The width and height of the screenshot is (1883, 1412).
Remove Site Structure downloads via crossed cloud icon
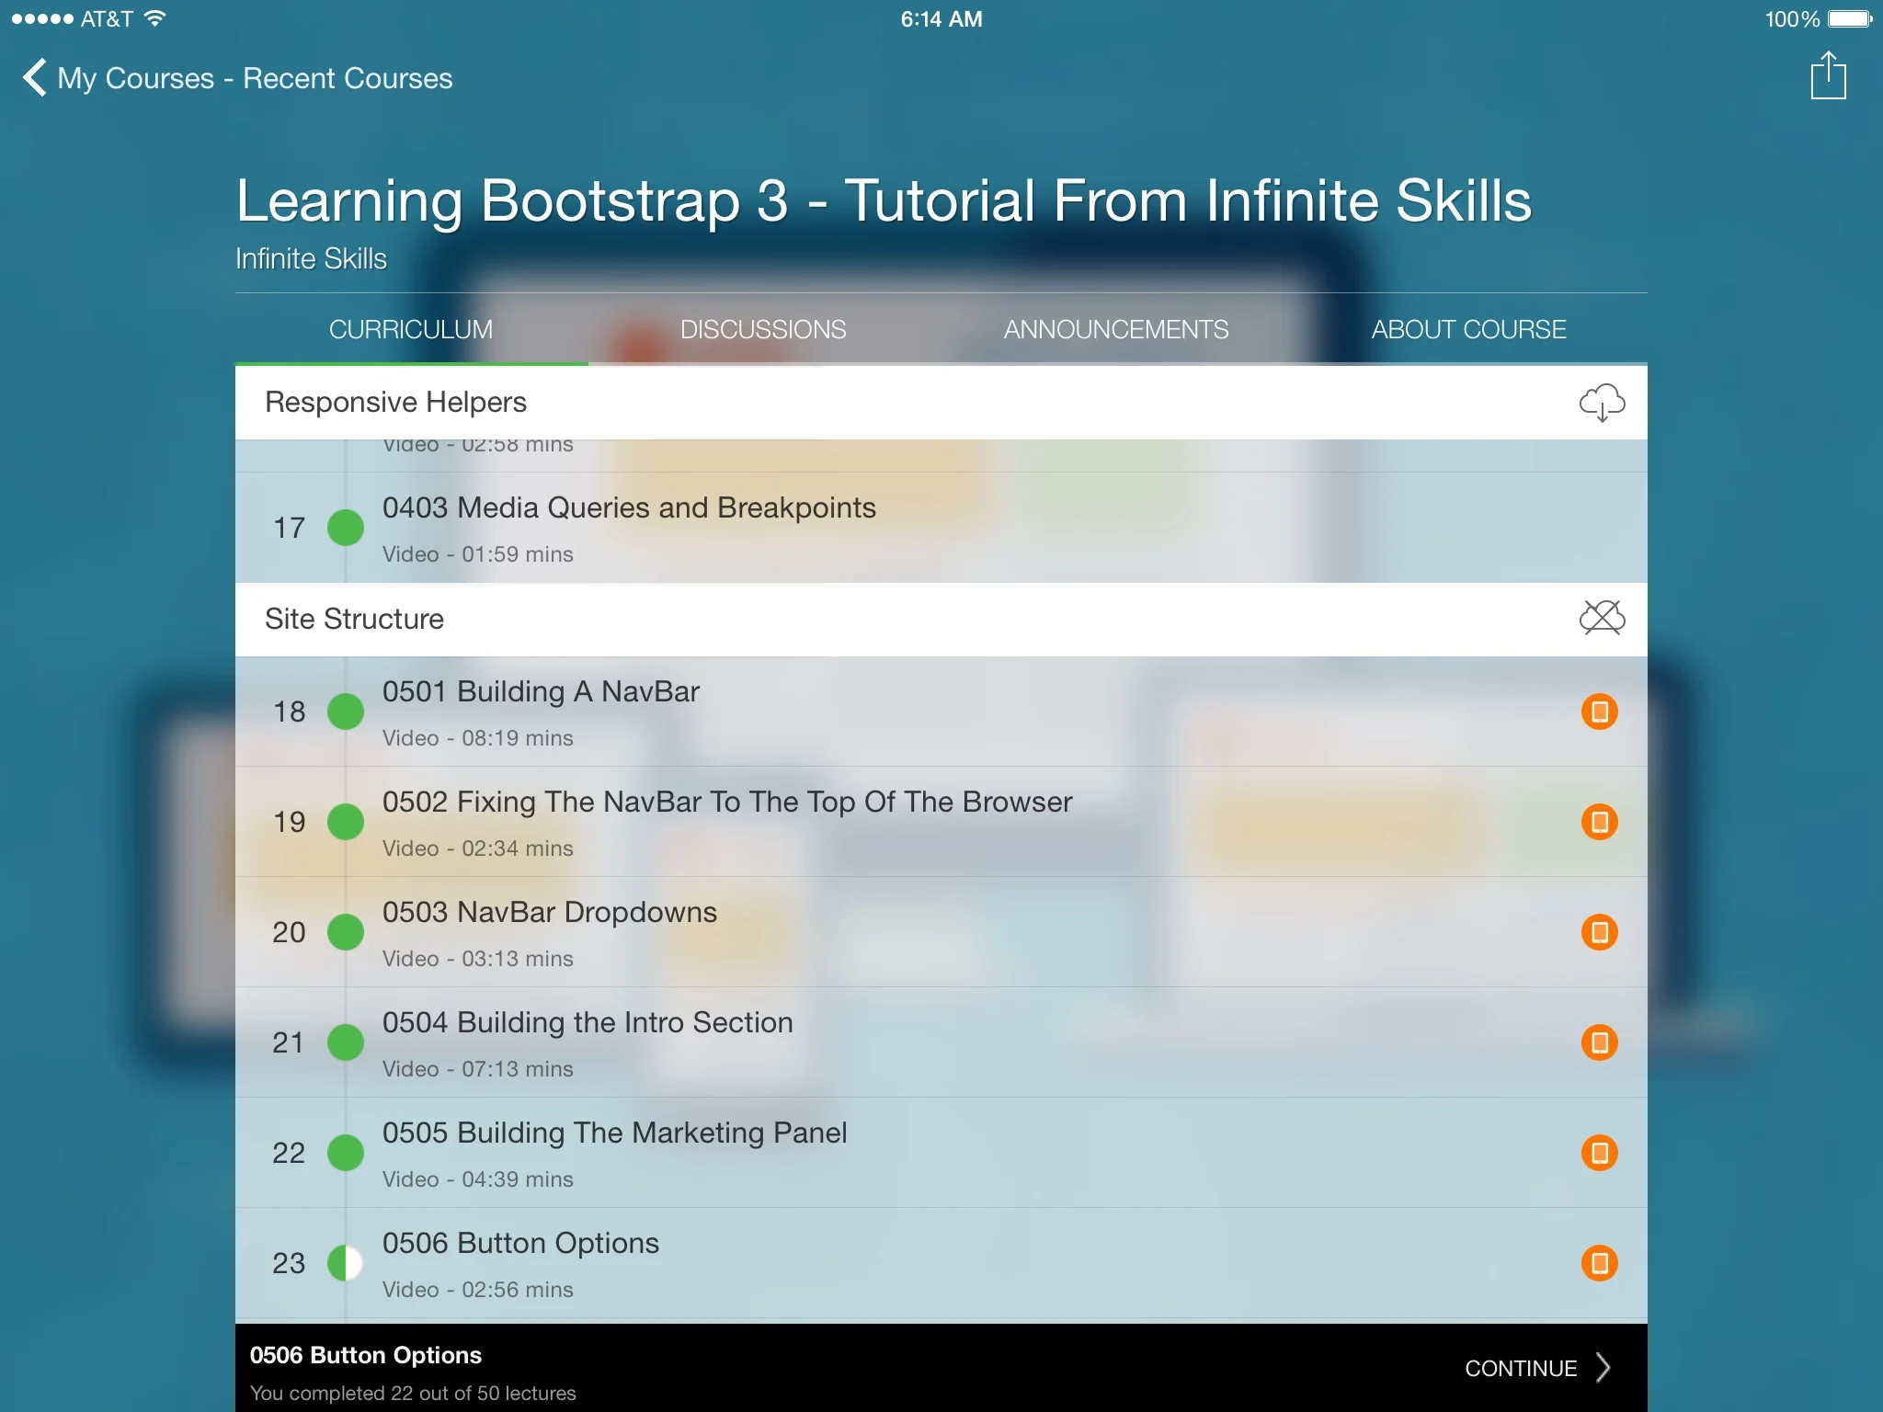pos(1602,618)
